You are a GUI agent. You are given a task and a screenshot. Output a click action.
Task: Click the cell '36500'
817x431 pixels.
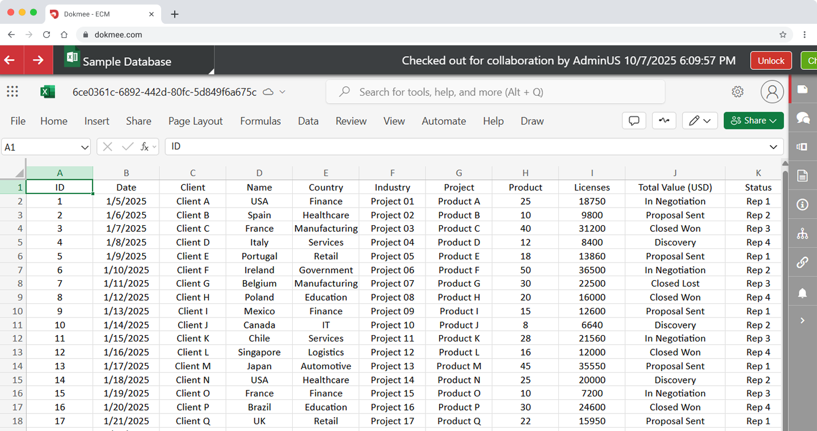coord(592,270)
